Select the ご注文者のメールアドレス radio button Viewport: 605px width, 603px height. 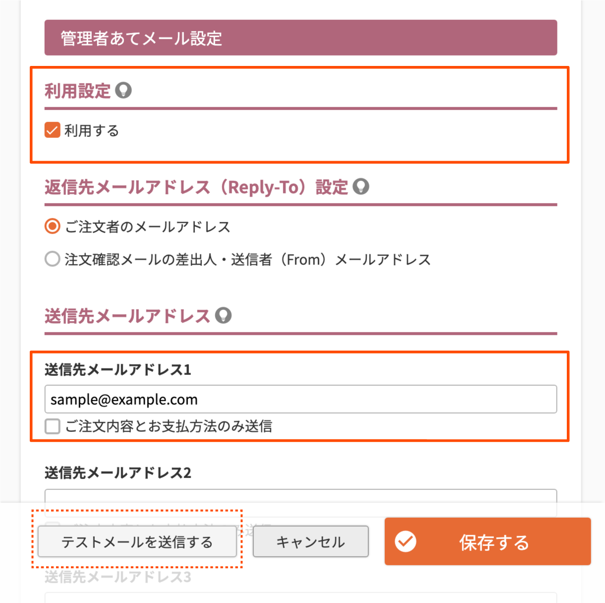[53, 227]
